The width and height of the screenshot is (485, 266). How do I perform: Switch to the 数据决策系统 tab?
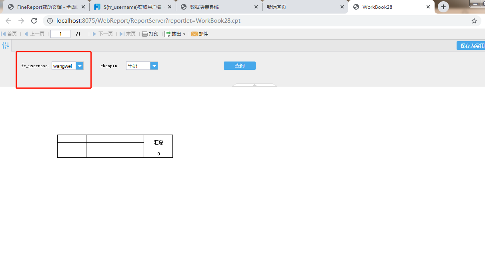tap(219, 7)
